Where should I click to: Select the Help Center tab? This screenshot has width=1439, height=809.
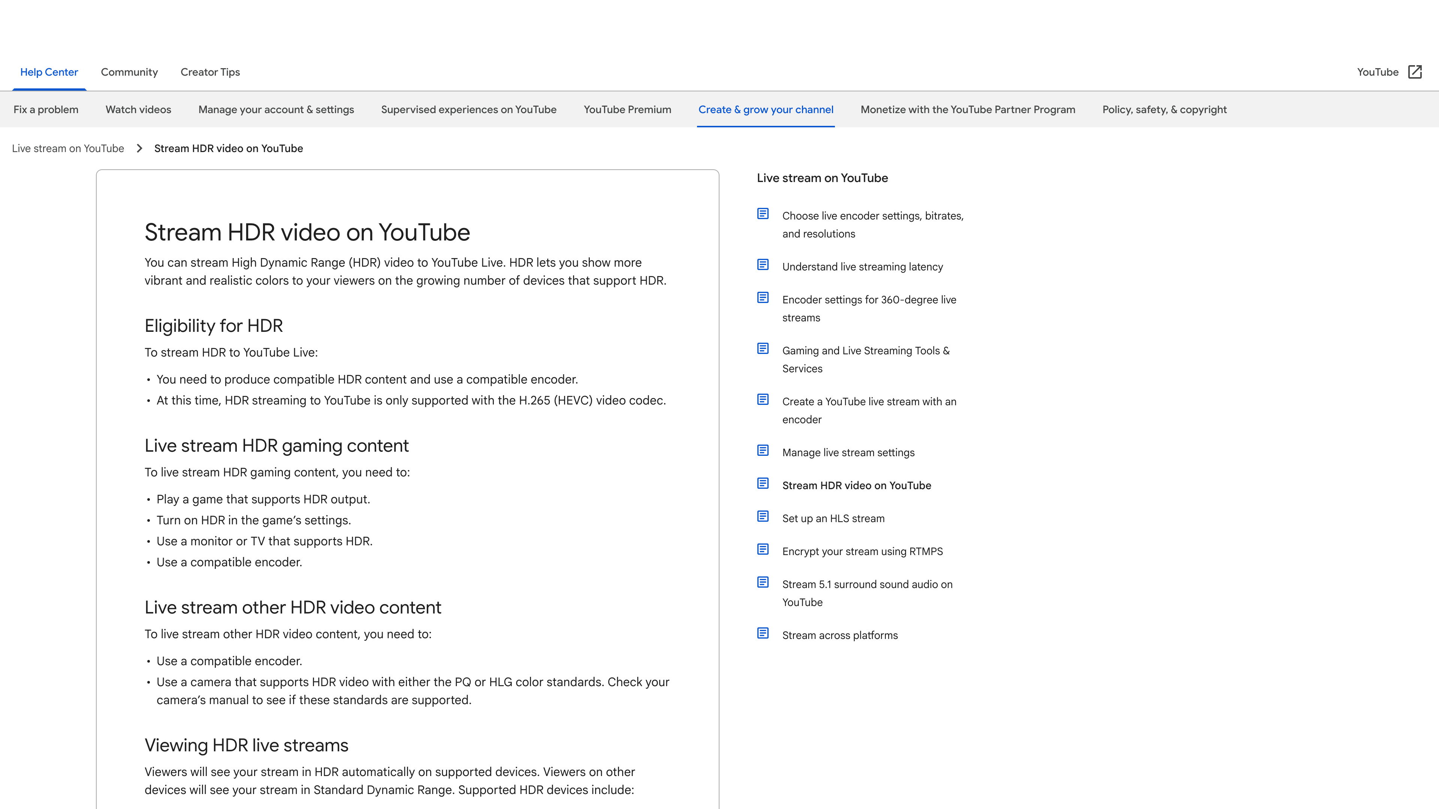49,72
